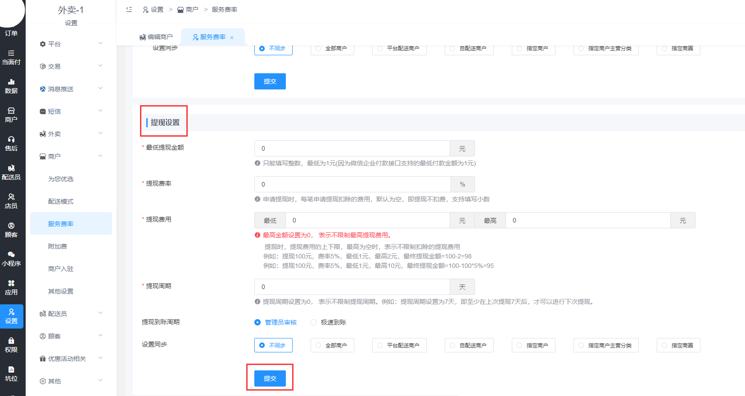Open the 服务费率 submenu item
This screenshot has width=745, height=396.
[x=71, y=223]
